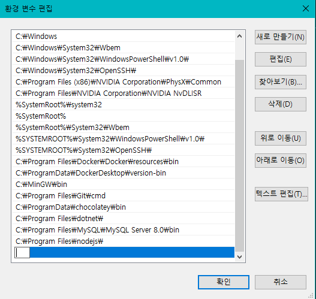Select Program Files\nodejs\ path
This screenshot has width=316, height=299.
point(123,241)
